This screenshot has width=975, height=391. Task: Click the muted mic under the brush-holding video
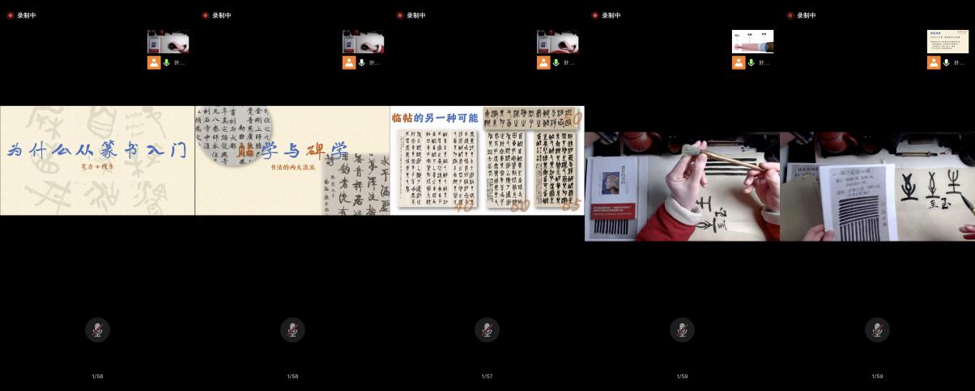tap(682, 330)
